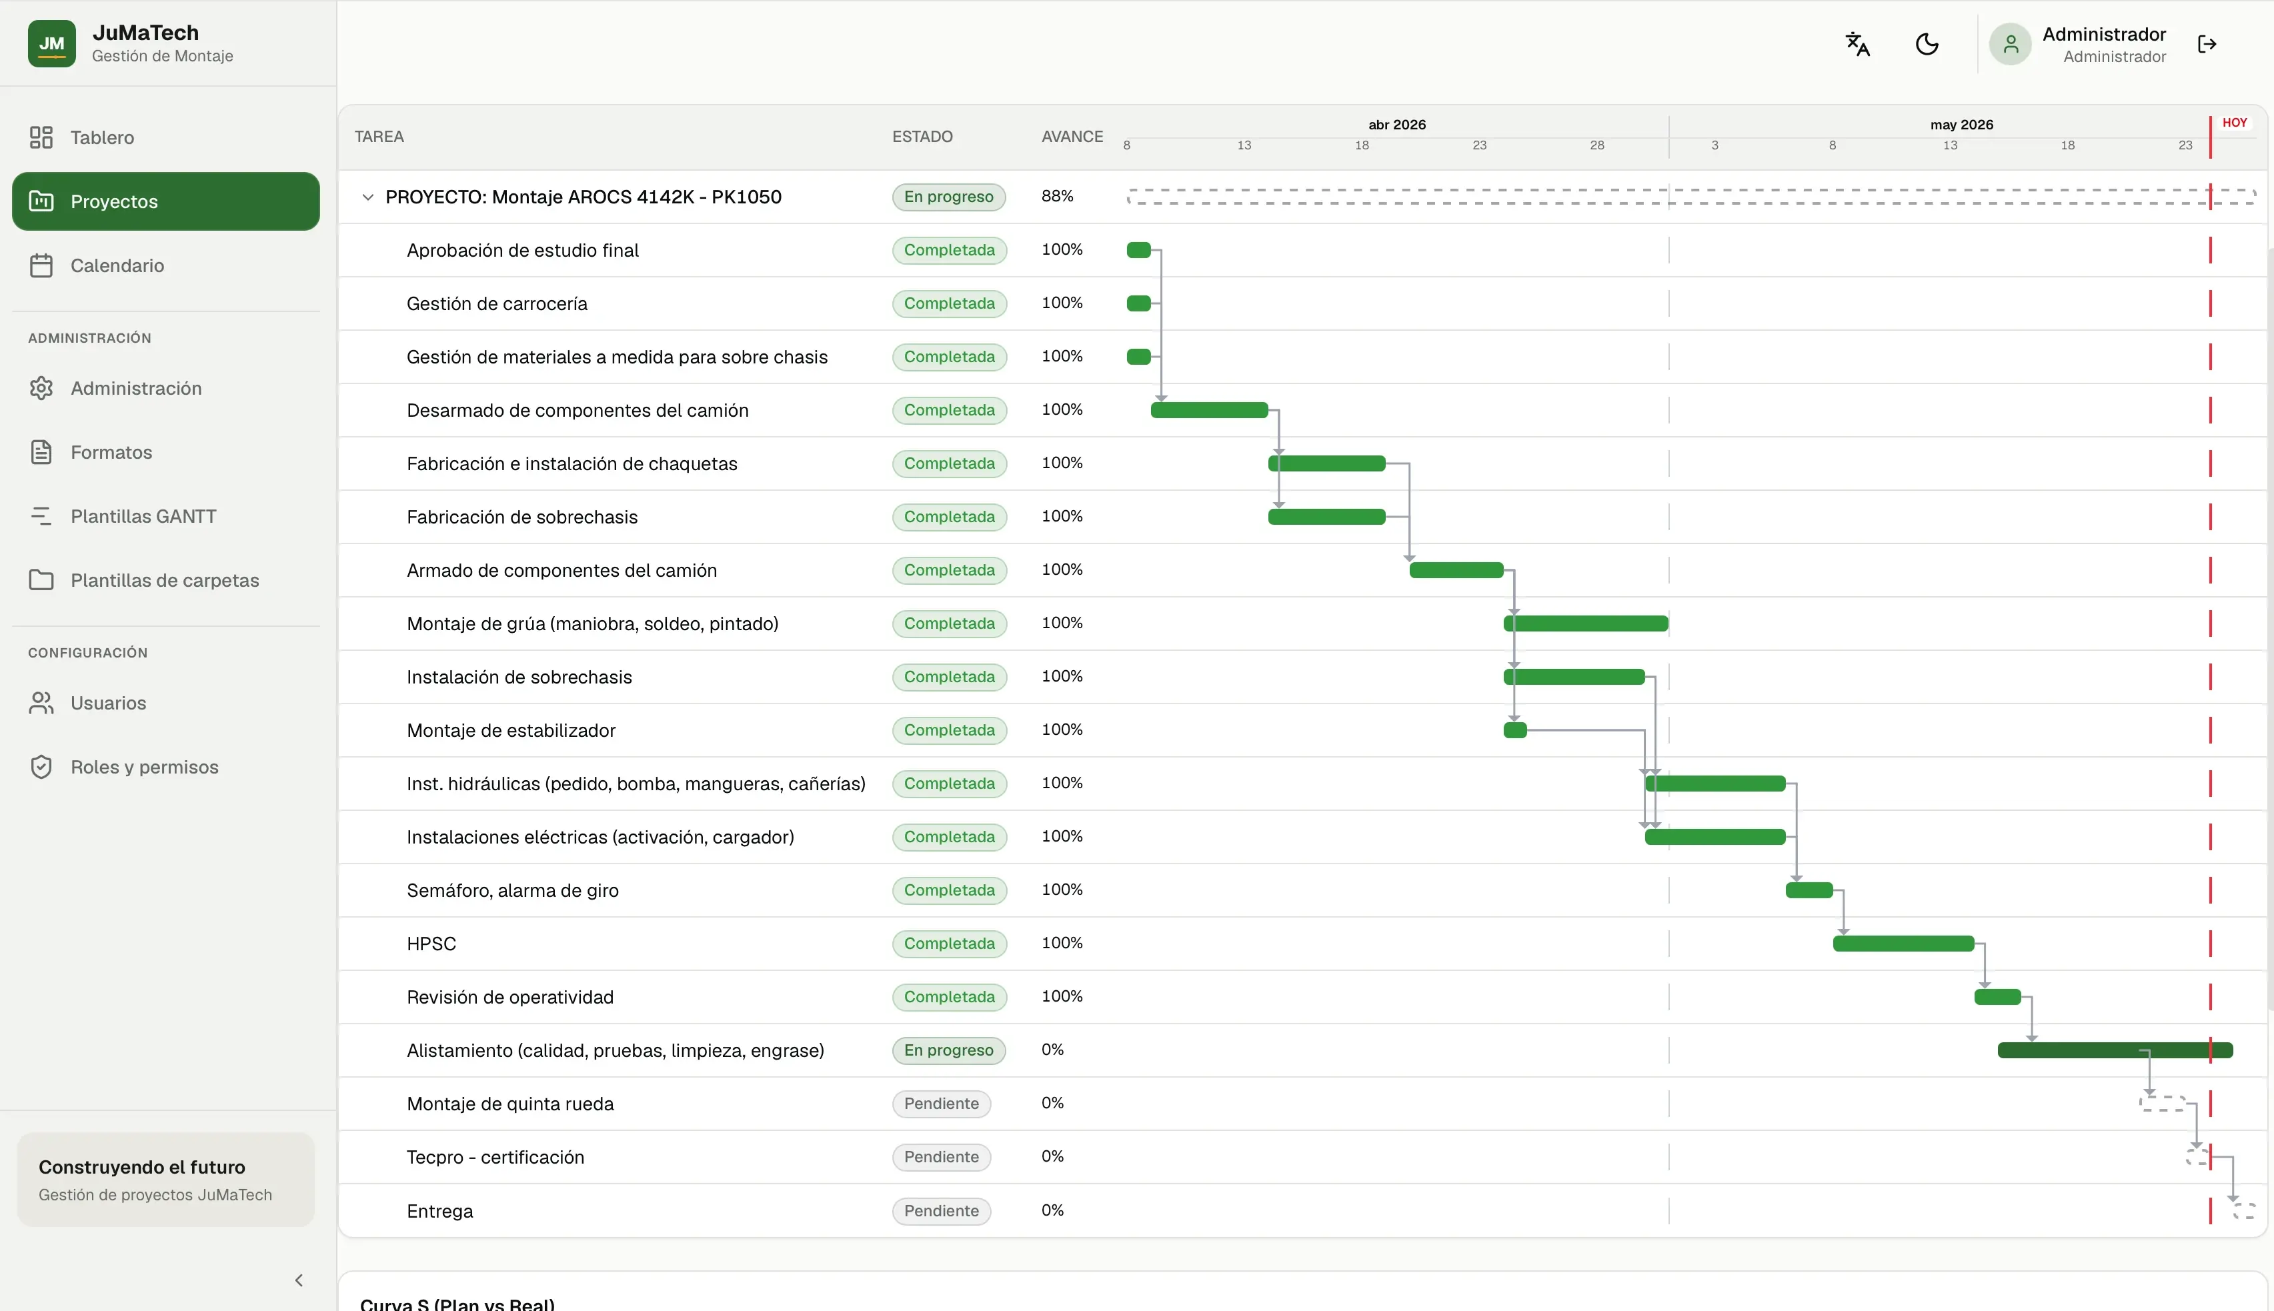Click the Formatos document icon

[41, 452]
